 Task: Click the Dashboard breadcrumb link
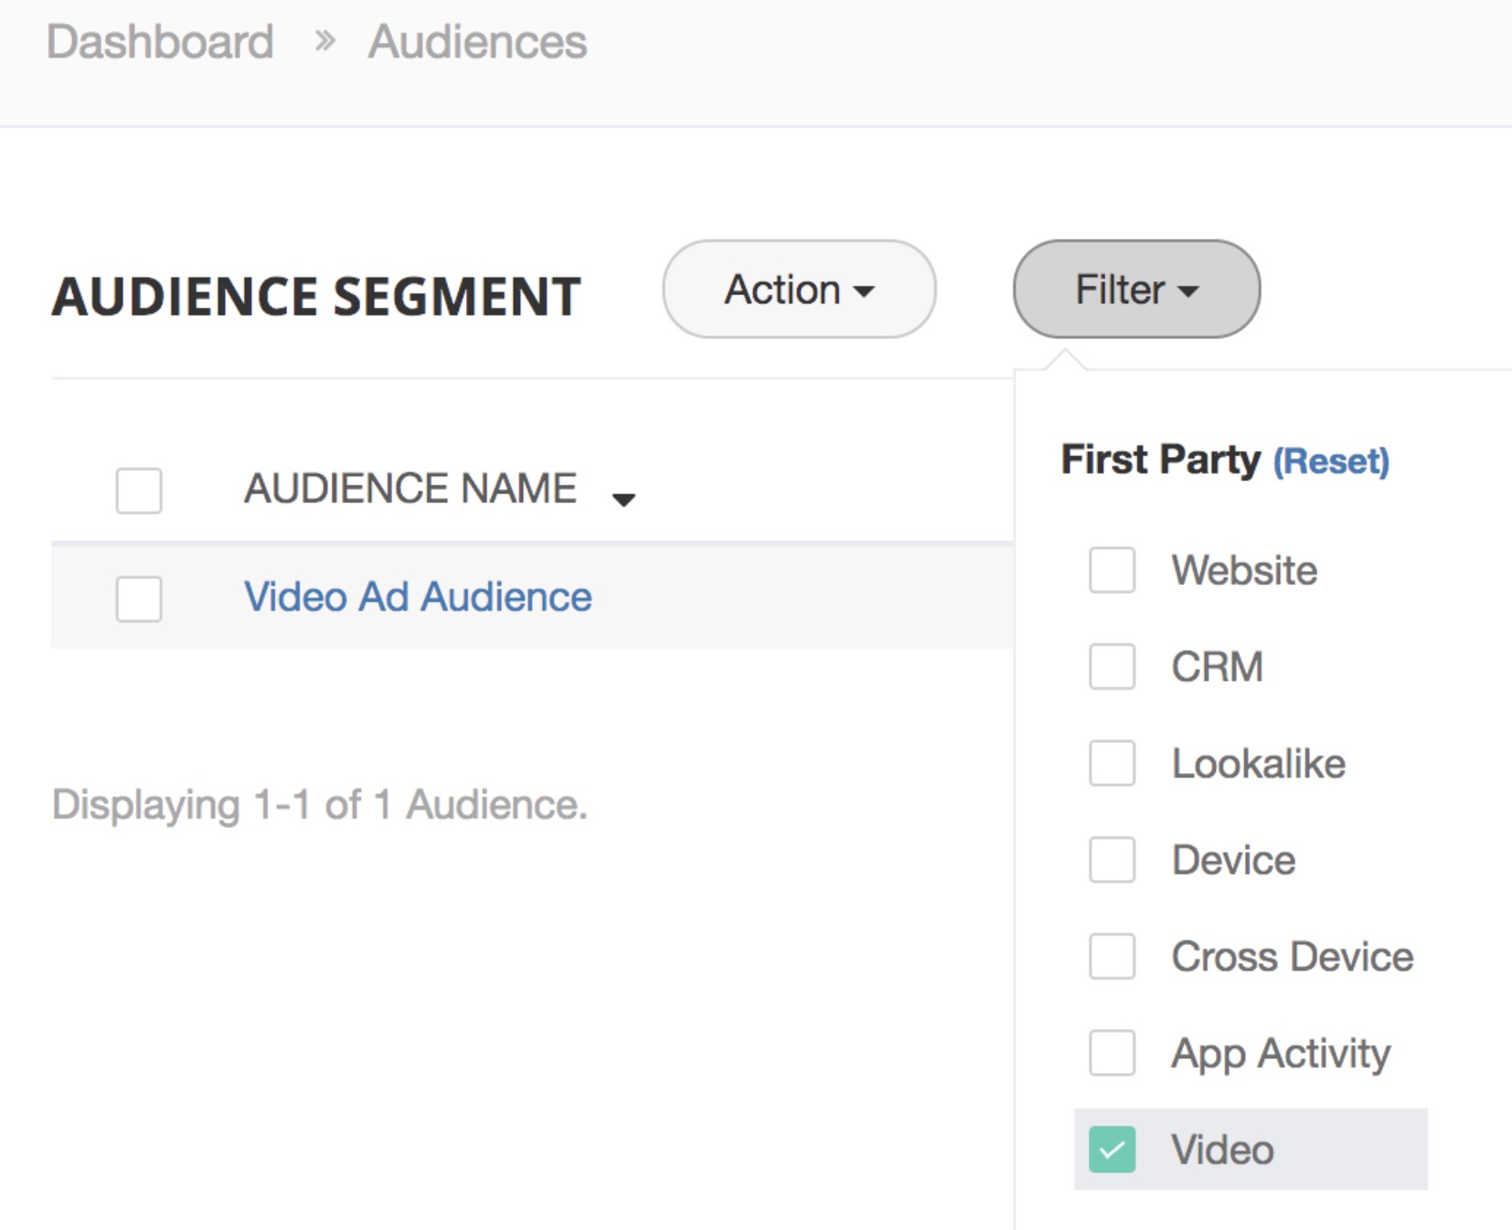point(160,42)
